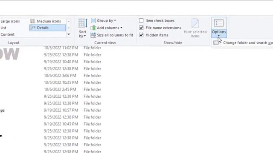
Task: Choose the Details view layout
Action: (x=47, y=28)
